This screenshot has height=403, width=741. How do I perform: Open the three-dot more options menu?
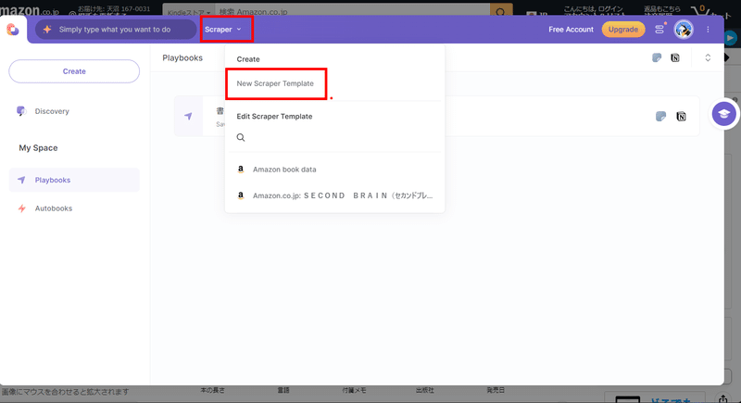pyautogui.click(x=708, y=30)
